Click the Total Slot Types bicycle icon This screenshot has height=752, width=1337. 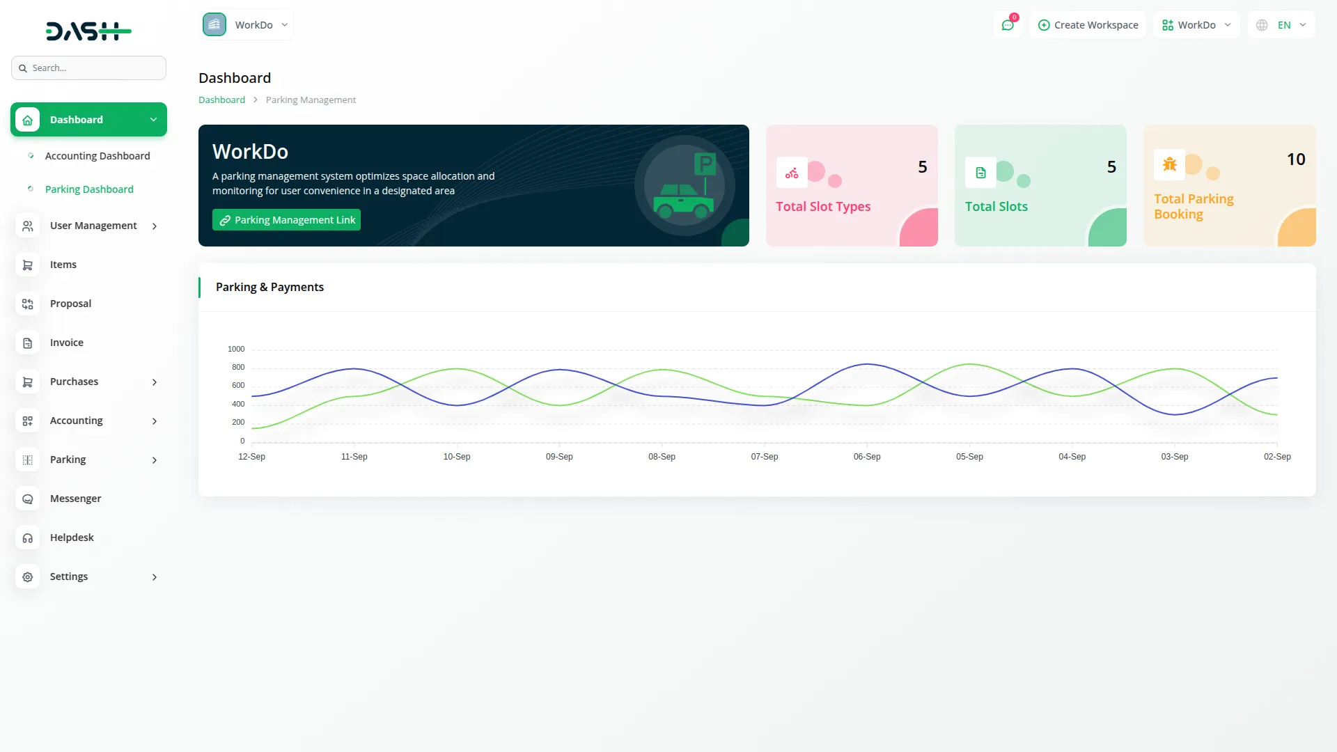(792, 173)
